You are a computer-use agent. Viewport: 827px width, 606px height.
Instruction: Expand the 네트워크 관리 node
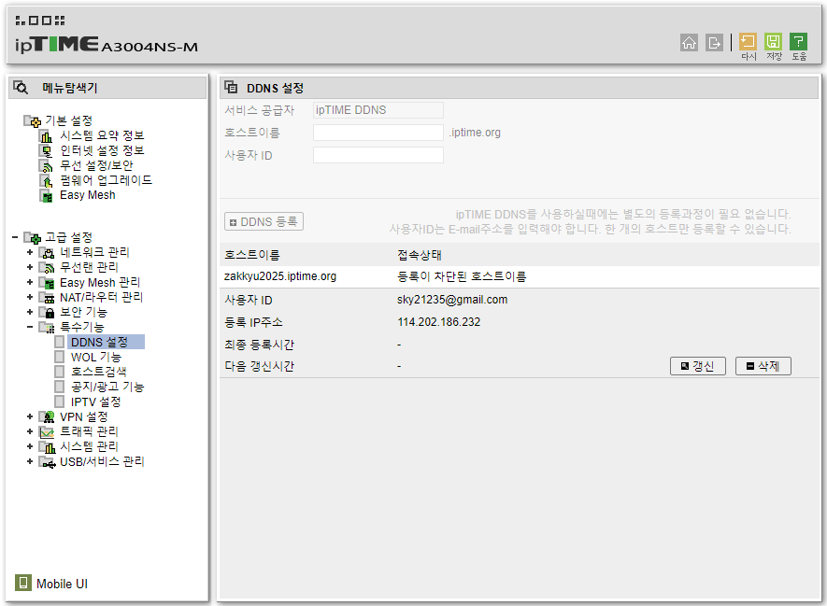(30, 252)
